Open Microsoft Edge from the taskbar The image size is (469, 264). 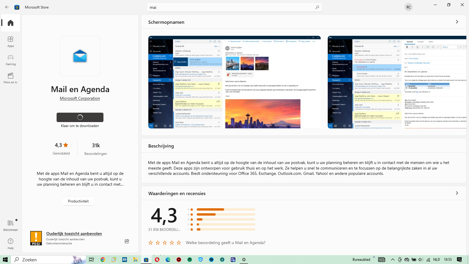(x=168, y=260)
